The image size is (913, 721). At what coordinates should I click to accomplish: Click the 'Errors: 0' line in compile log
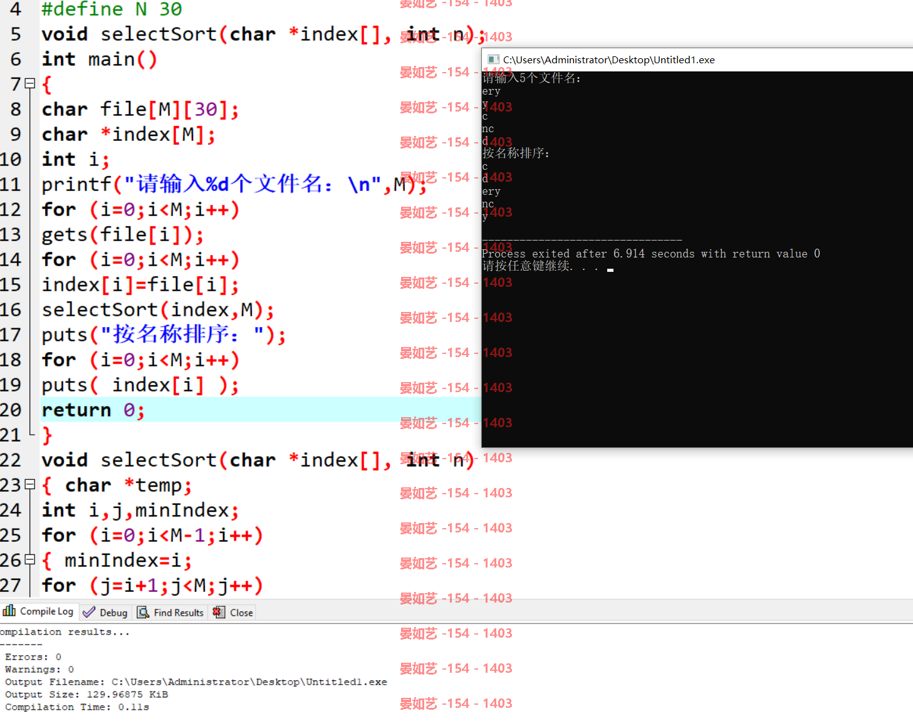(33, 656)
